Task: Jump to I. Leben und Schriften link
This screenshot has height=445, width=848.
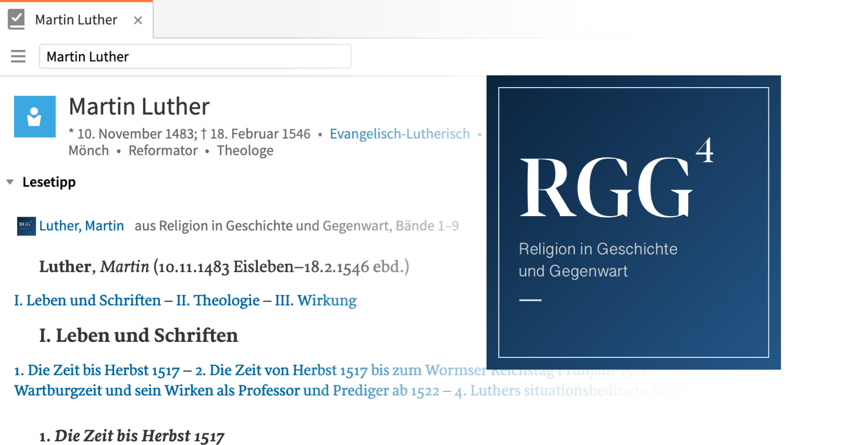Action: 88,300
